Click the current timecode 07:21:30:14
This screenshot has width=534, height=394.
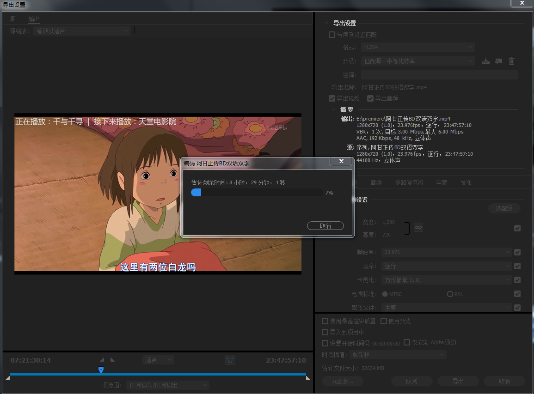[31, 360]
